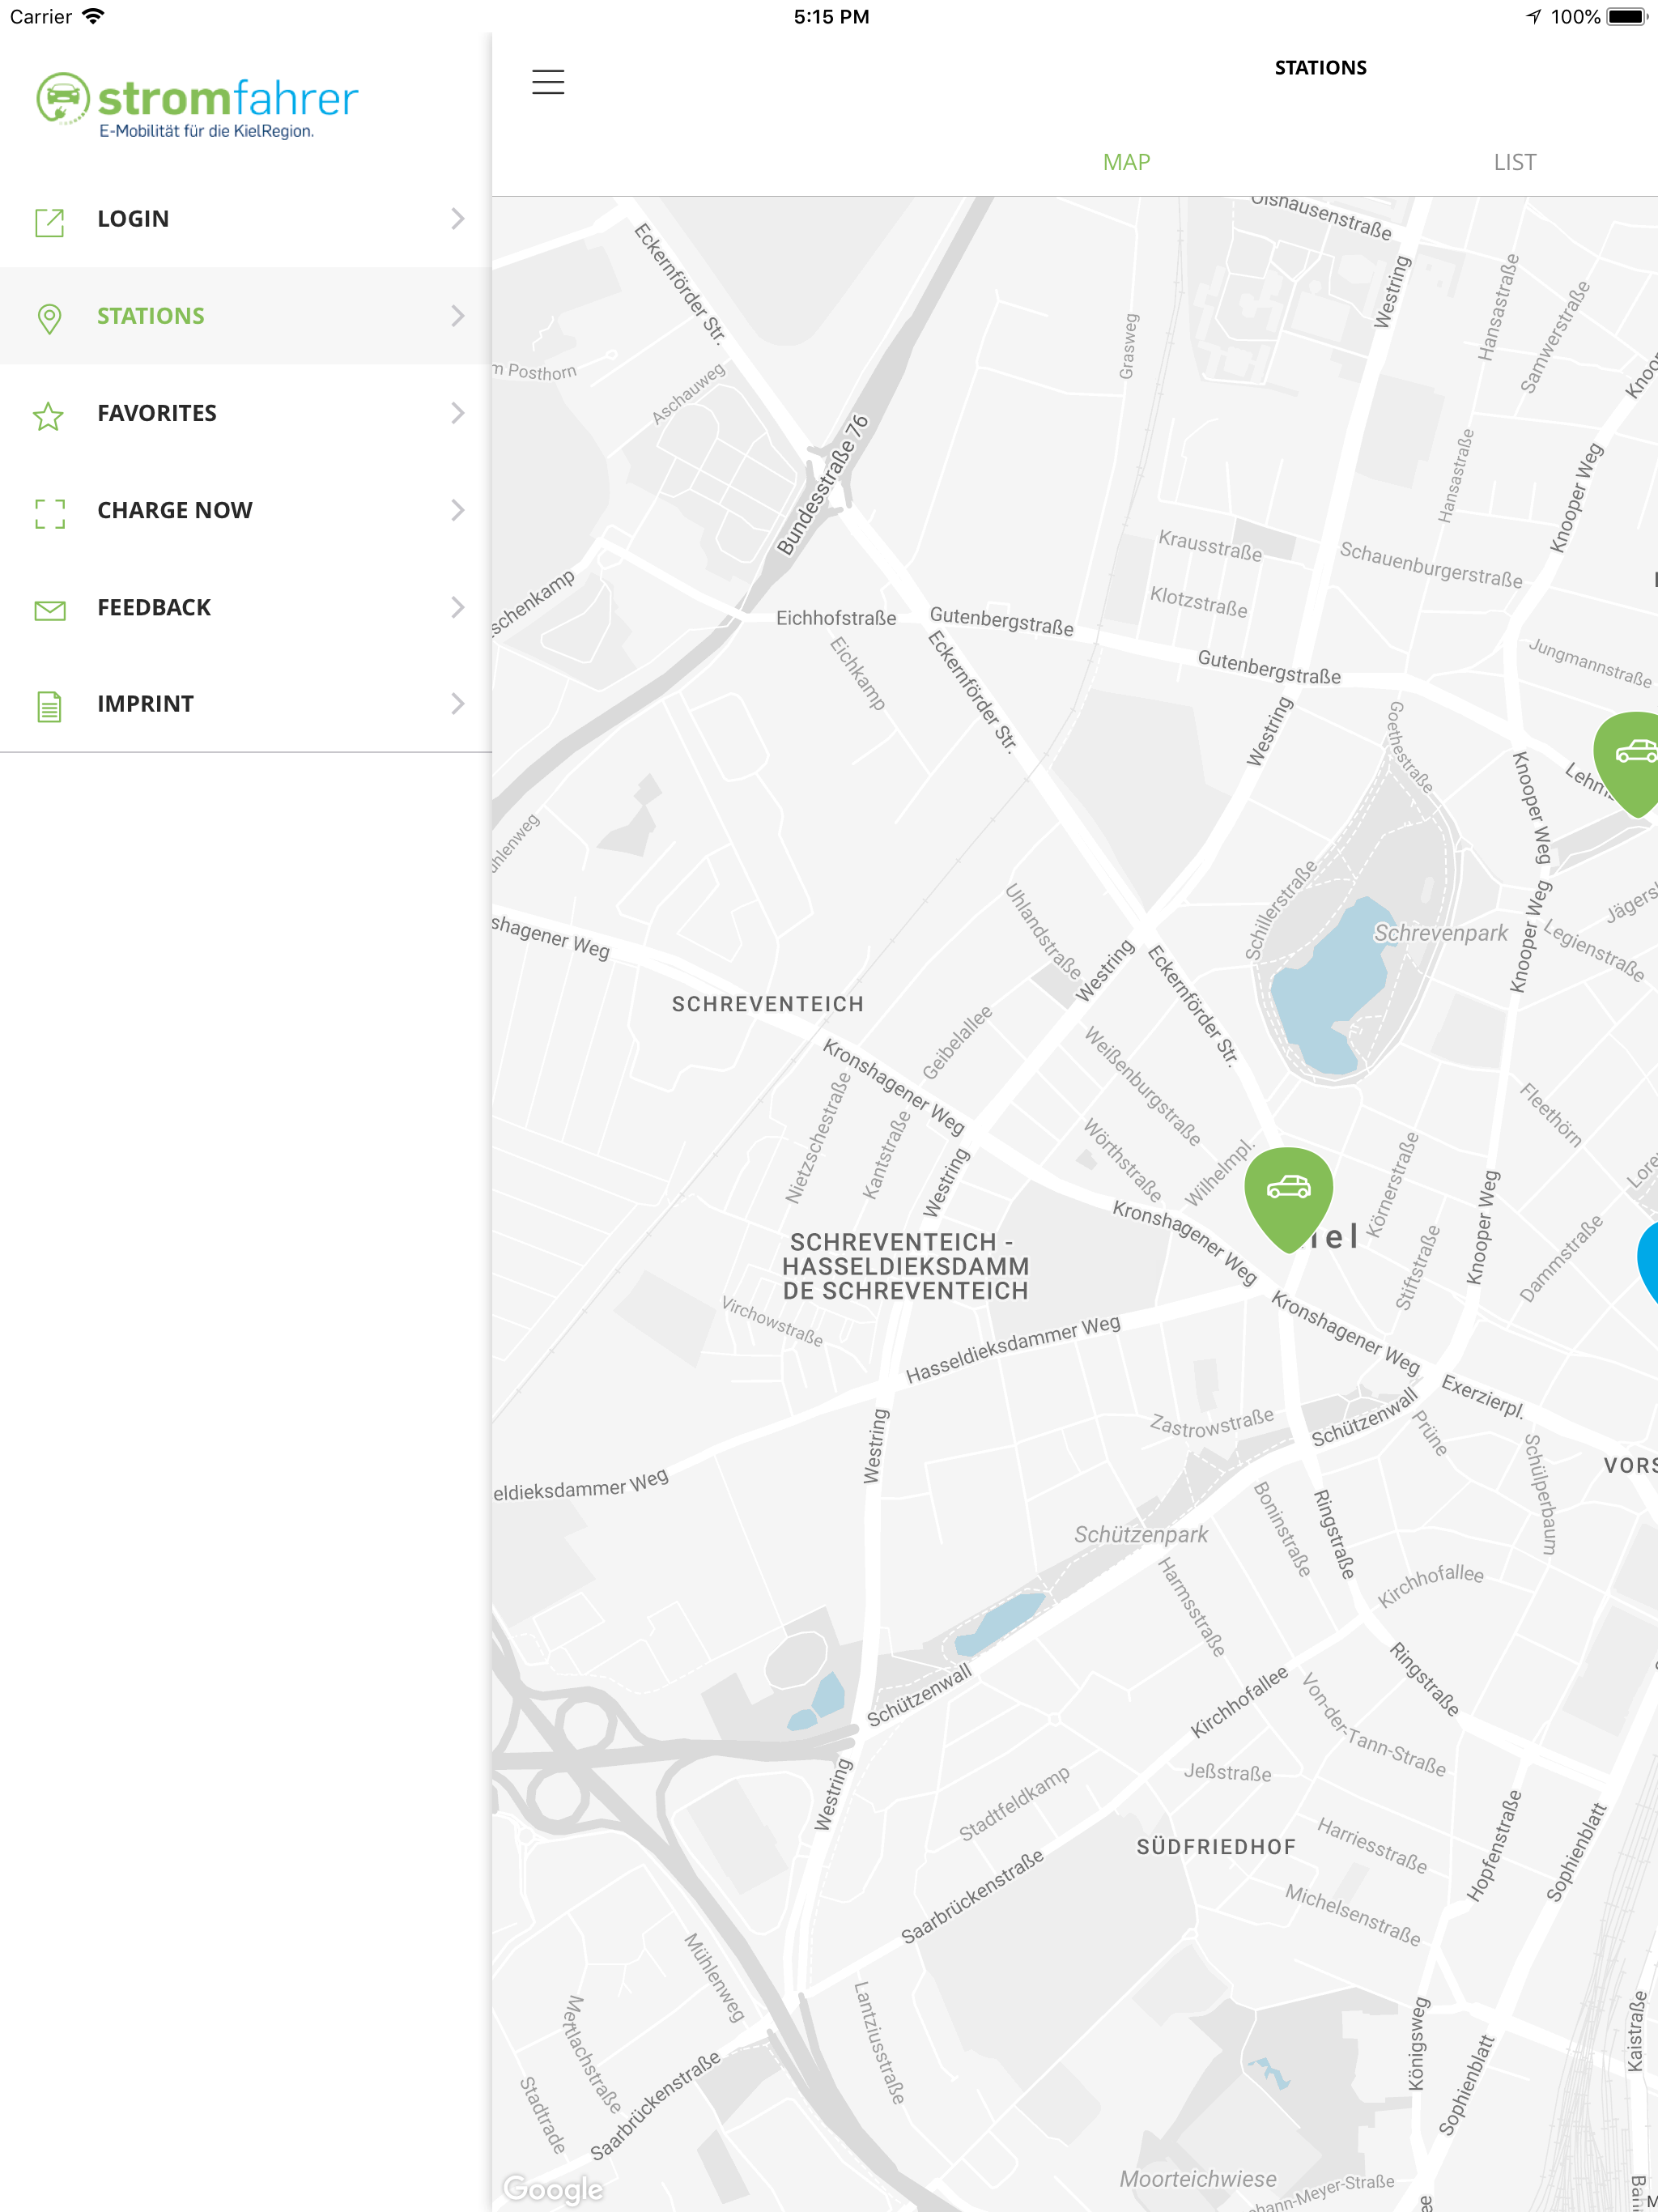This screenshot has height=2212, width=1658.
Task: Expand the Charge Now row chevron
Action: coord(458,510)
